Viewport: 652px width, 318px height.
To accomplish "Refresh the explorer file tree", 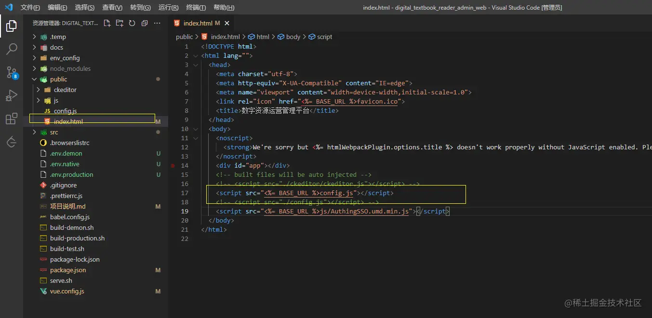I will 132,23.
